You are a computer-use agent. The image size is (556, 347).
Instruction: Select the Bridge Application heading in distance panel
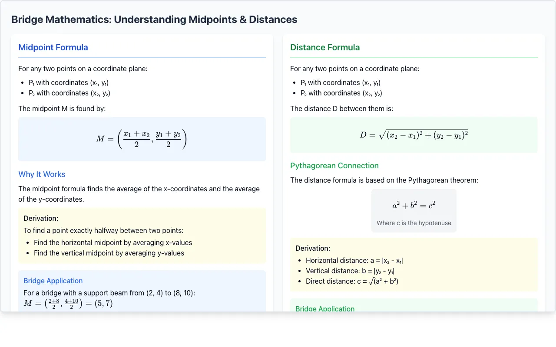click(325, 308)
